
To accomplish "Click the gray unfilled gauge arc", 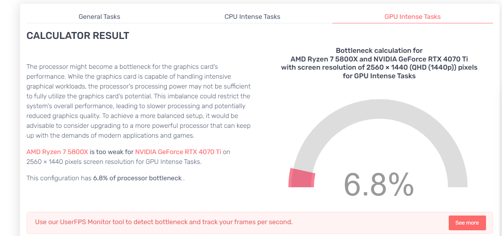I will (x=379, y=123).
